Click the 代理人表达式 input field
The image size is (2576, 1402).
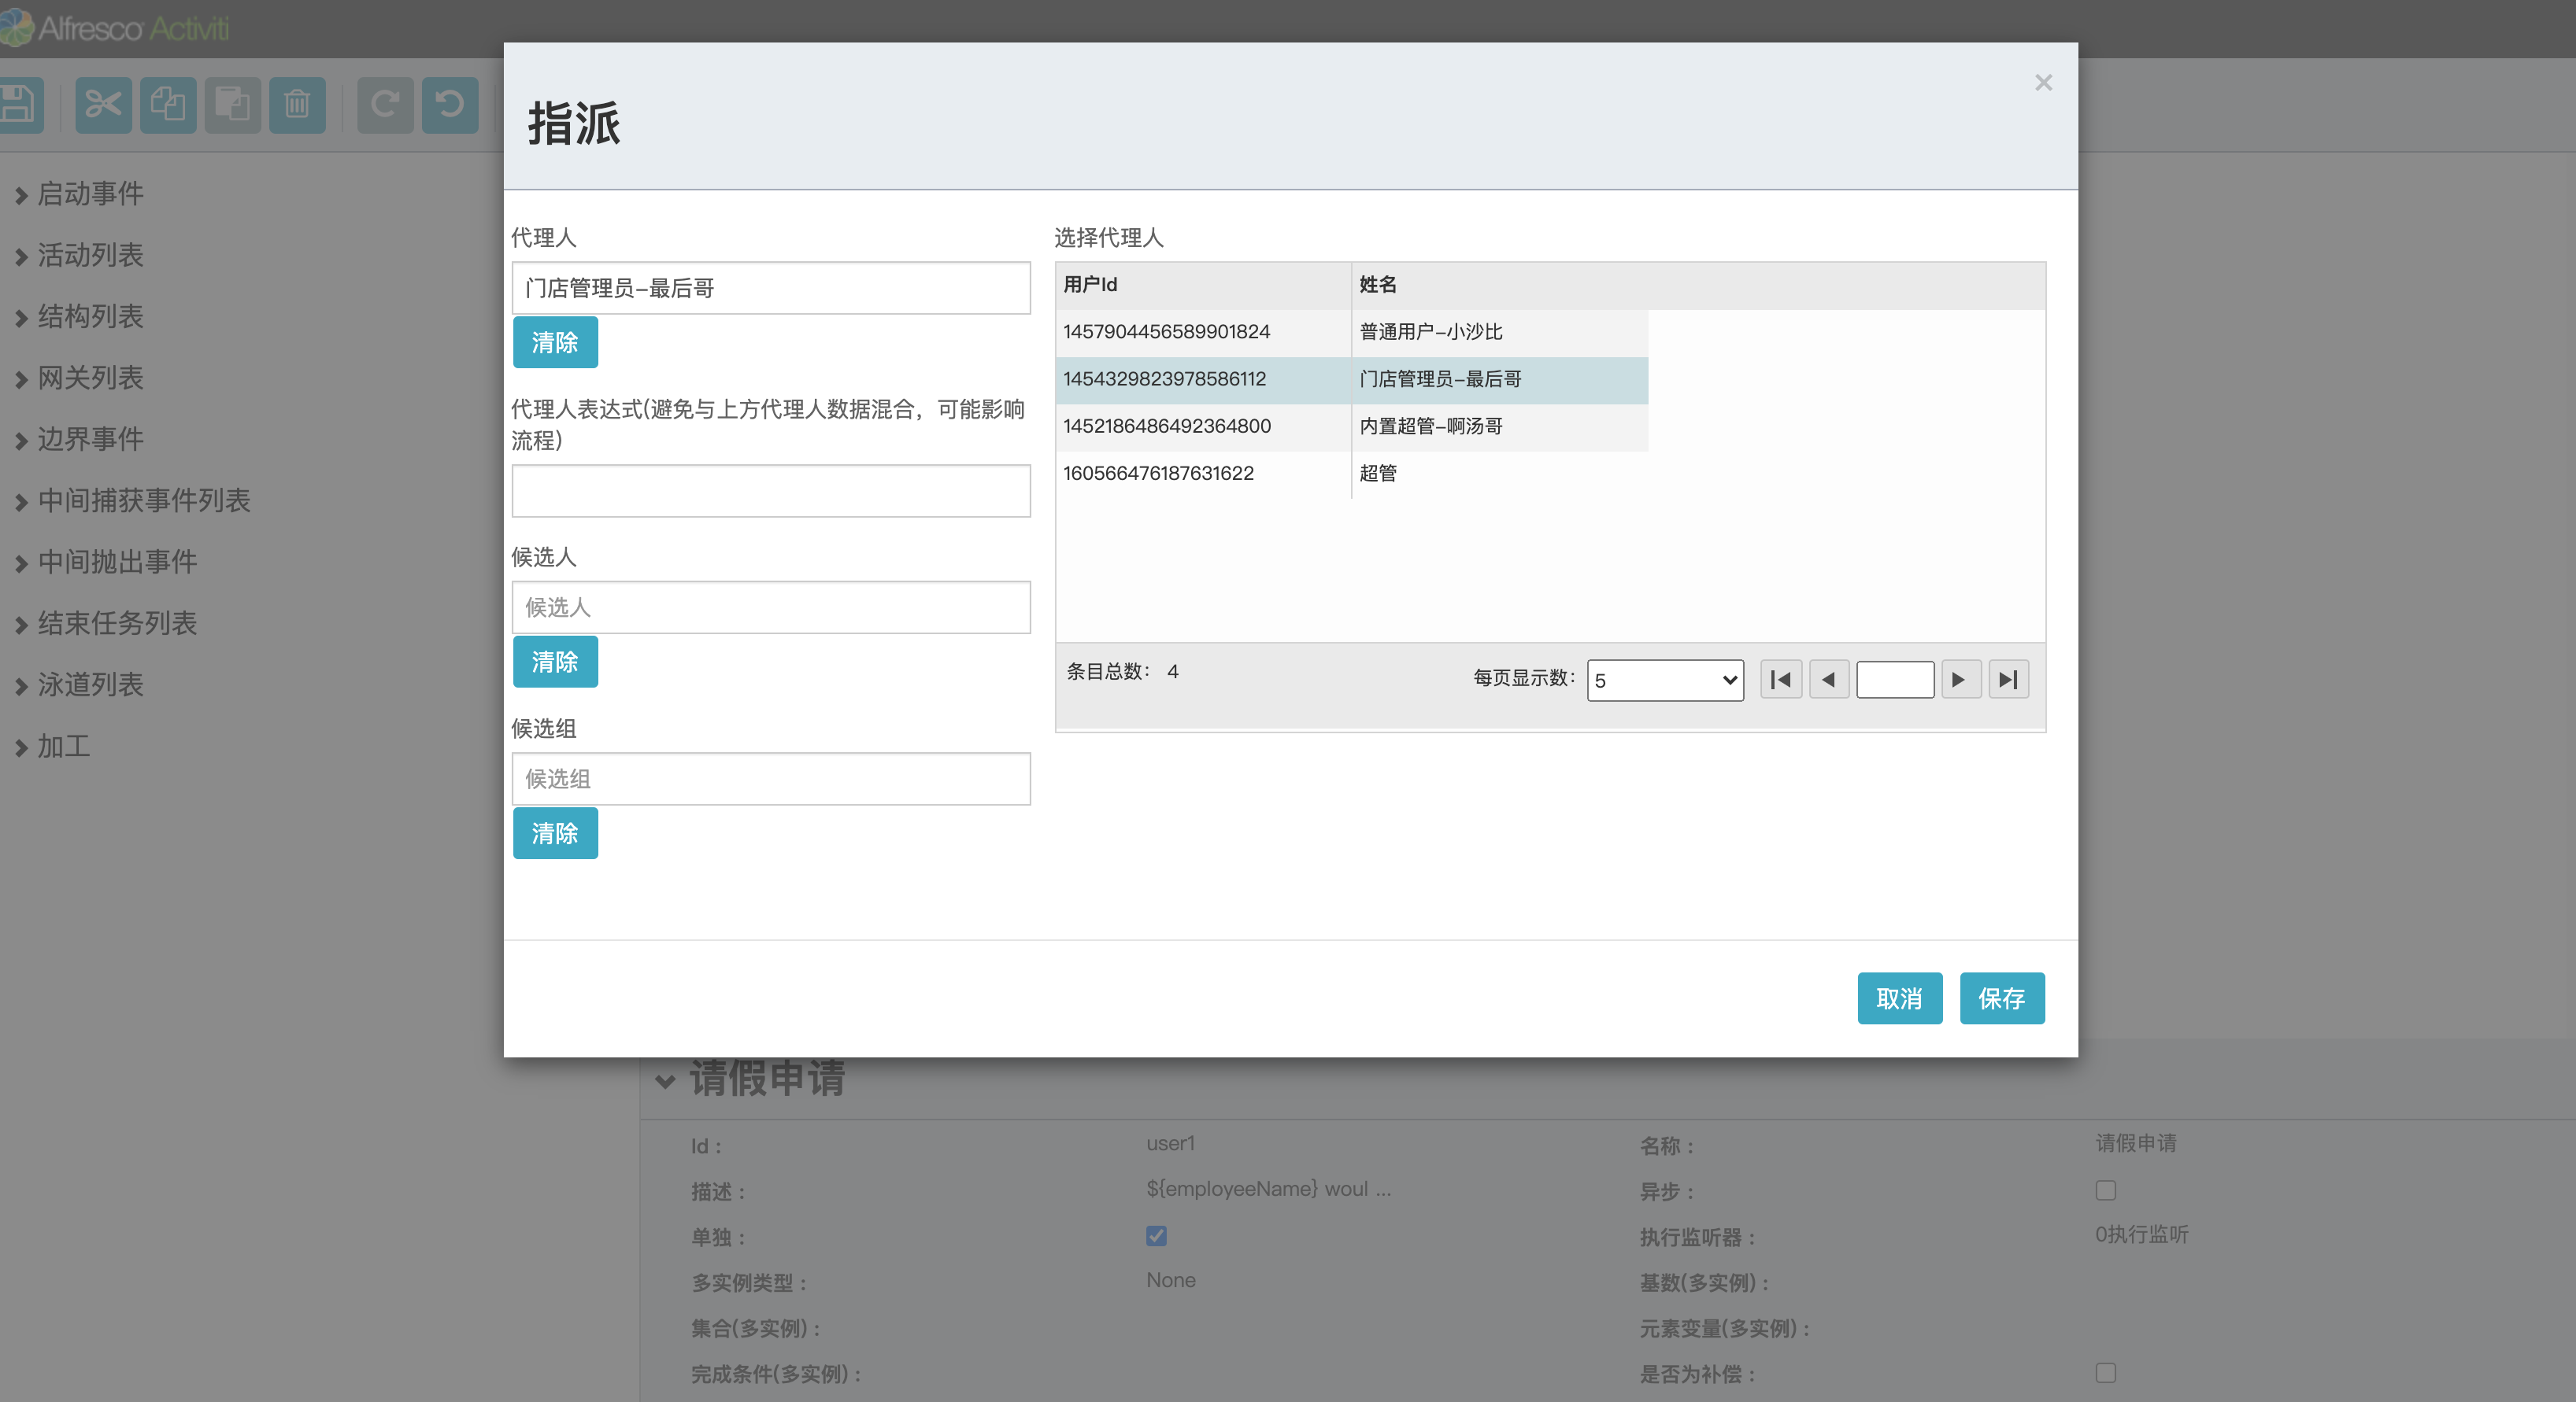click(770, 491)
